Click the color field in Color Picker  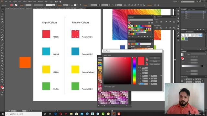pyautogui.click(x=117, y=71)
